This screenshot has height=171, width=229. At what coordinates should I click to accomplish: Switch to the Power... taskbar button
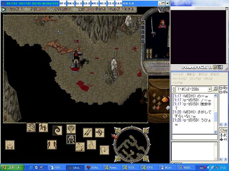112,168
